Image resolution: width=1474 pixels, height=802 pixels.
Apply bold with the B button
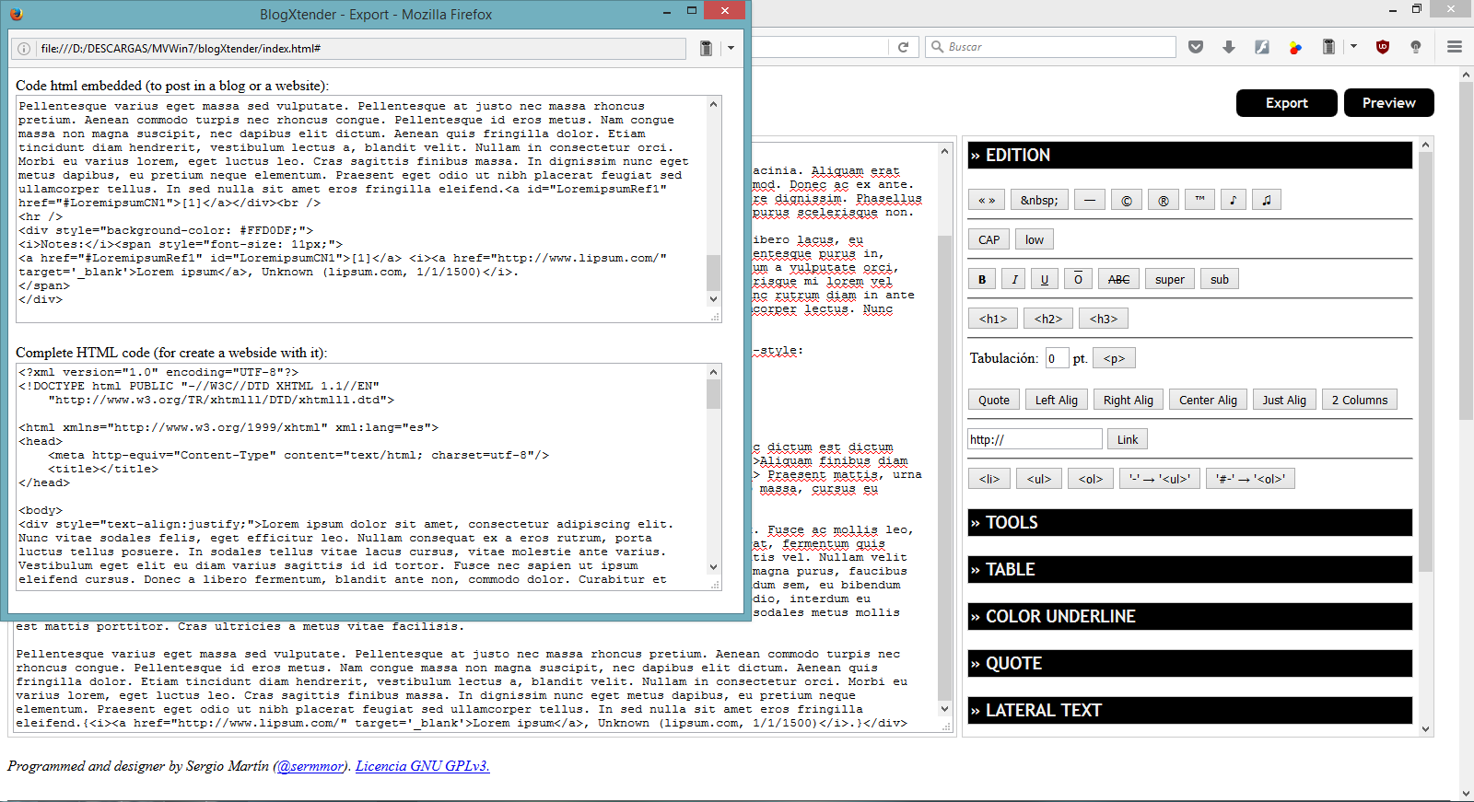[982, 279]
